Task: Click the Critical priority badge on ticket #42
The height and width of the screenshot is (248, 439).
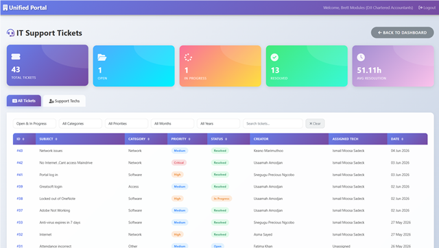Action: click(x=179, y=163)
